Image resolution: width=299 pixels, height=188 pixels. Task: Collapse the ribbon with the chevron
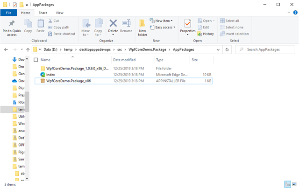coord(289,13)
